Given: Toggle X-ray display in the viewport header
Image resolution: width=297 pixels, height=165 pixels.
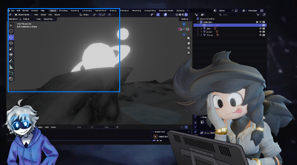Looking at the screenshot, I should [x=173, y=14].
